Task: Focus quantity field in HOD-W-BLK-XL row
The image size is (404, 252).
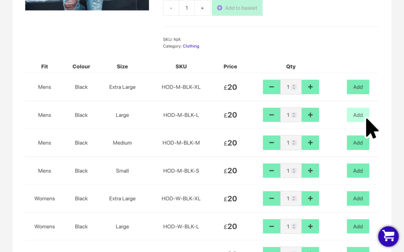Action: click(x=291, y=198)
